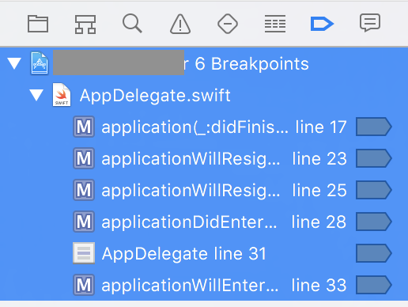Click the M icon on line 17 row

point(84,127)
